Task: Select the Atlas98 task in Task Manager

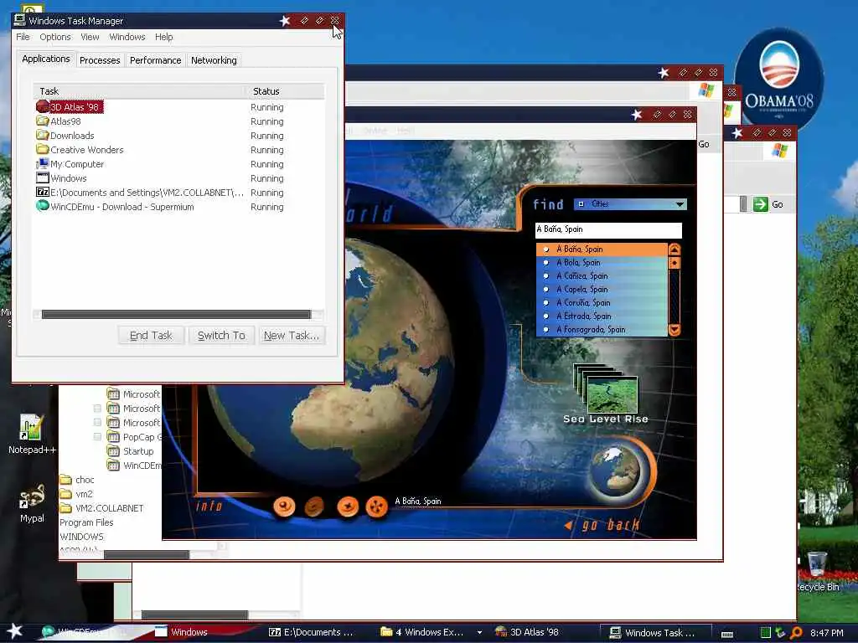Action: point(178,121)
